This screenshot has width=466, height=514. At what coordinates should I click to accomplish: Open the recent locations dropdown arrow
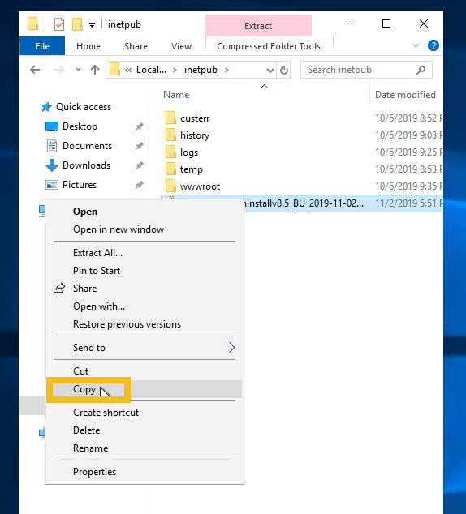pyautogui.click(x=78, y=70)
